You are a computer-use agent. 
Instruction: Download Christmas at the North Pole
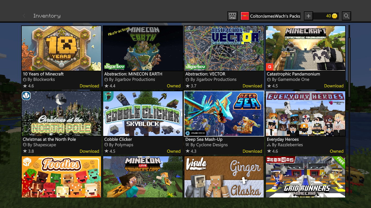tap(89, 151)
